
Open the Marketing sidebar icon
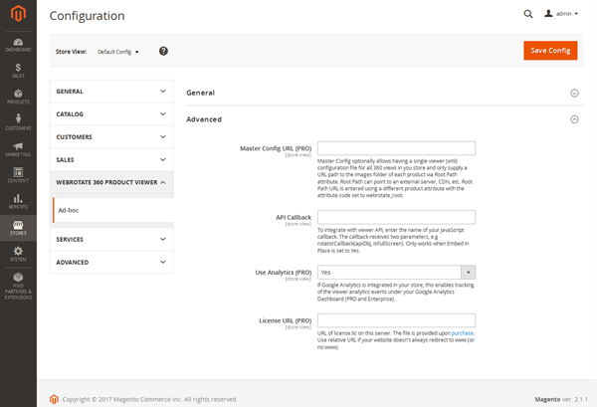coord(18,149)
